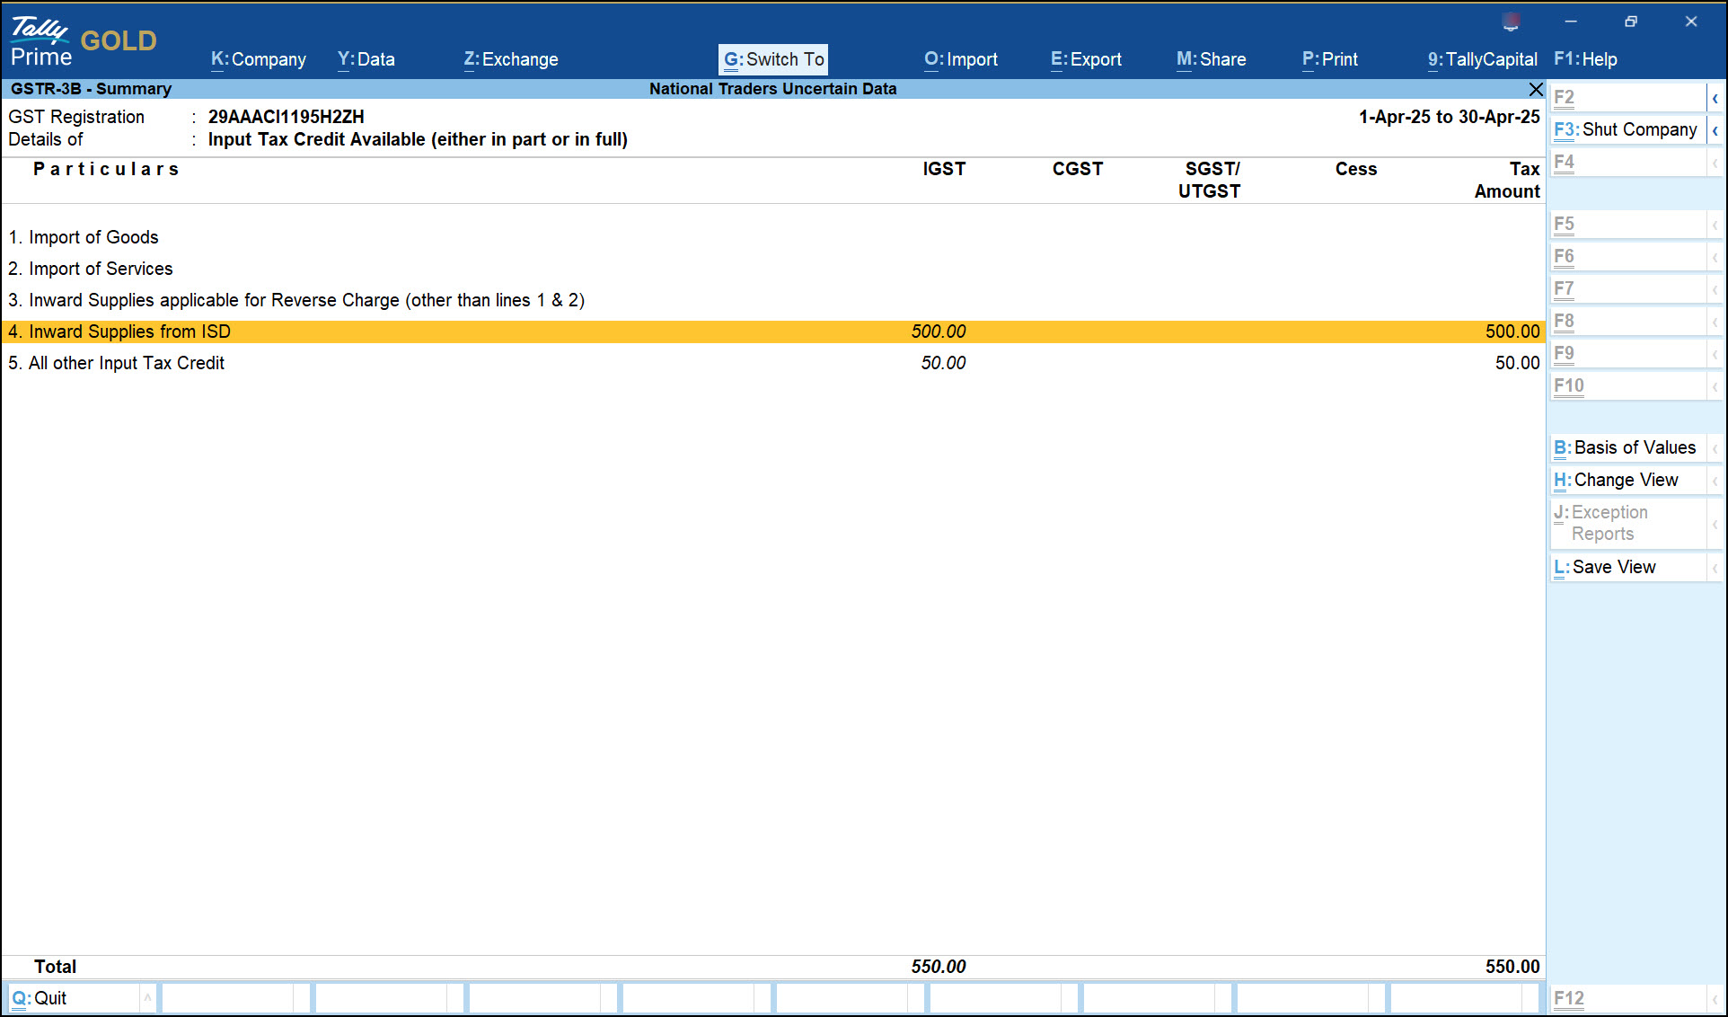This screenshot has height=1017, width=1728.
Task: Open the Y: Data menu
Action: 366,59
